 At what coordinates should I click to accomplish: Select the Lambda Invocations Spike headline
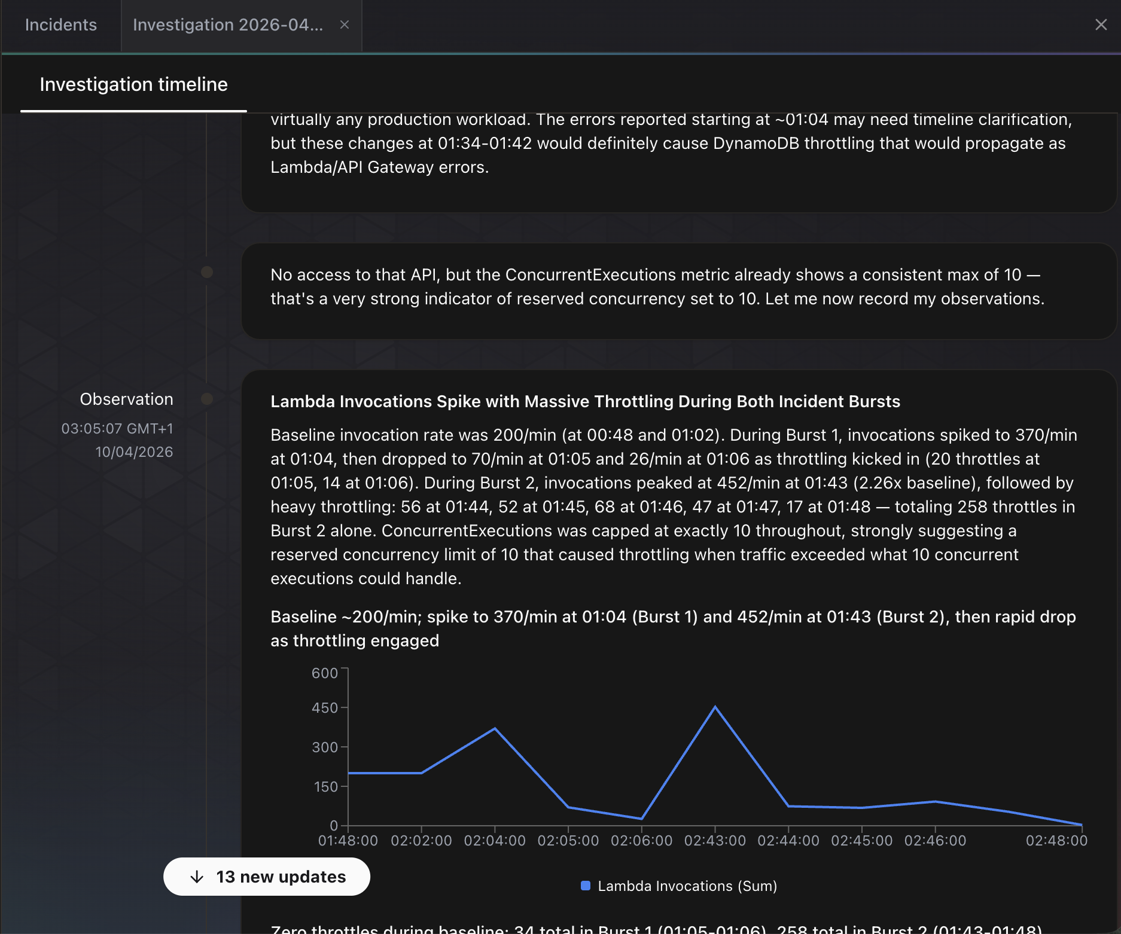tap(585, 402)
